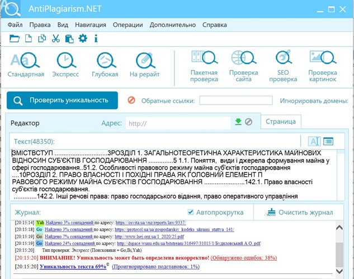This screenshot has height=279, width=354.
Task: Click the 'Журнал:' label
Action: [x=28, y=213]
